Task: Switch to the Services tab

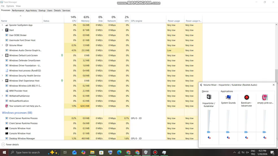Action: click(x=66, y=10)
